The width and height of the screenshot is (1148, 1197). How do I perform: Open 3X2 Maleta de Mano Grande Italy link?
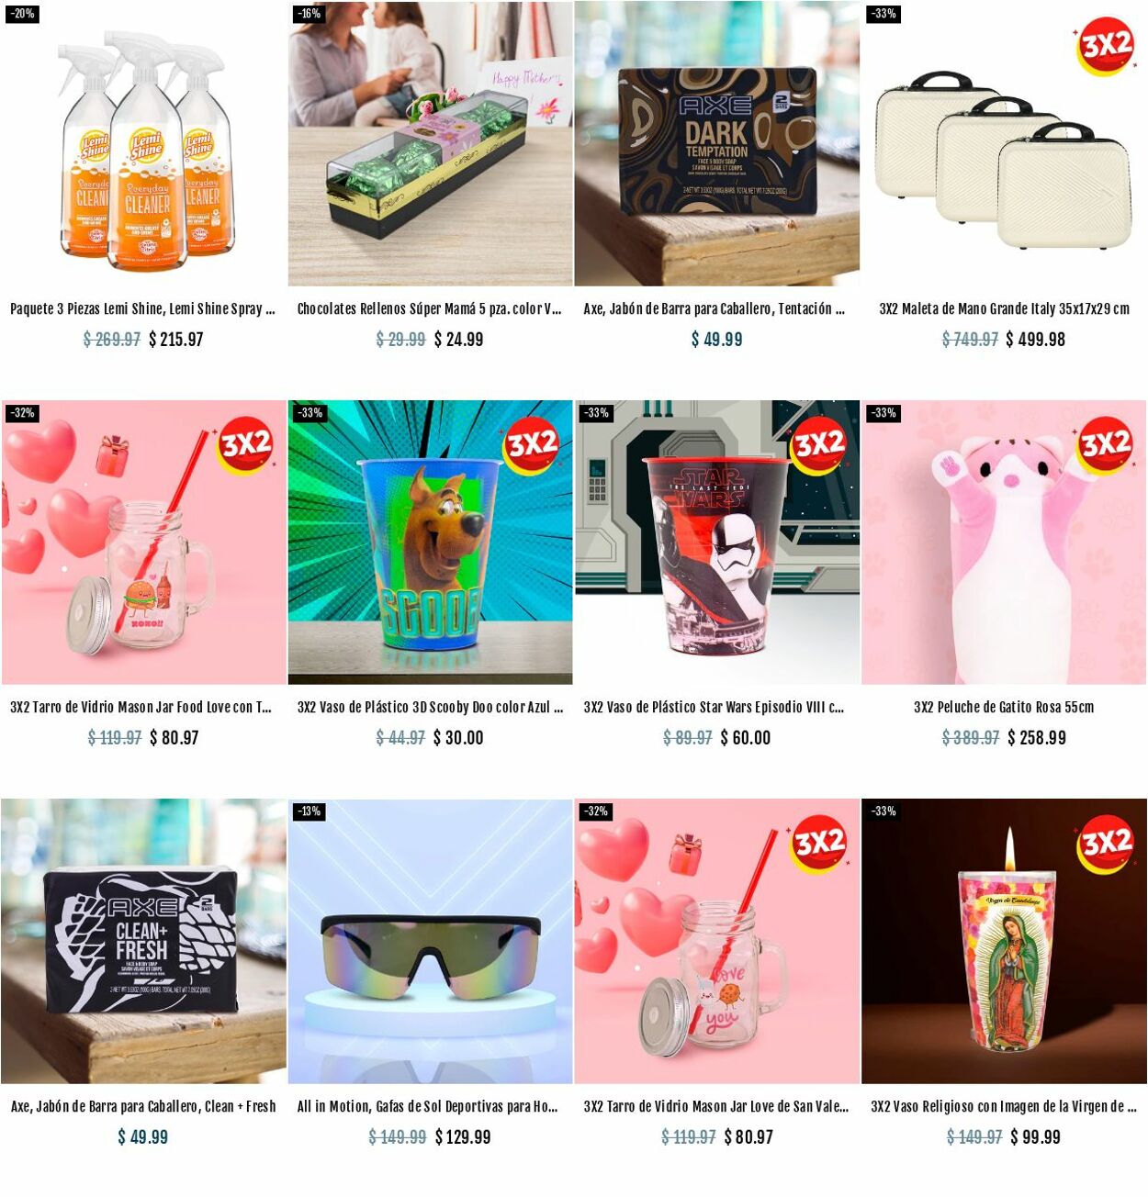tap(1004, 308)
